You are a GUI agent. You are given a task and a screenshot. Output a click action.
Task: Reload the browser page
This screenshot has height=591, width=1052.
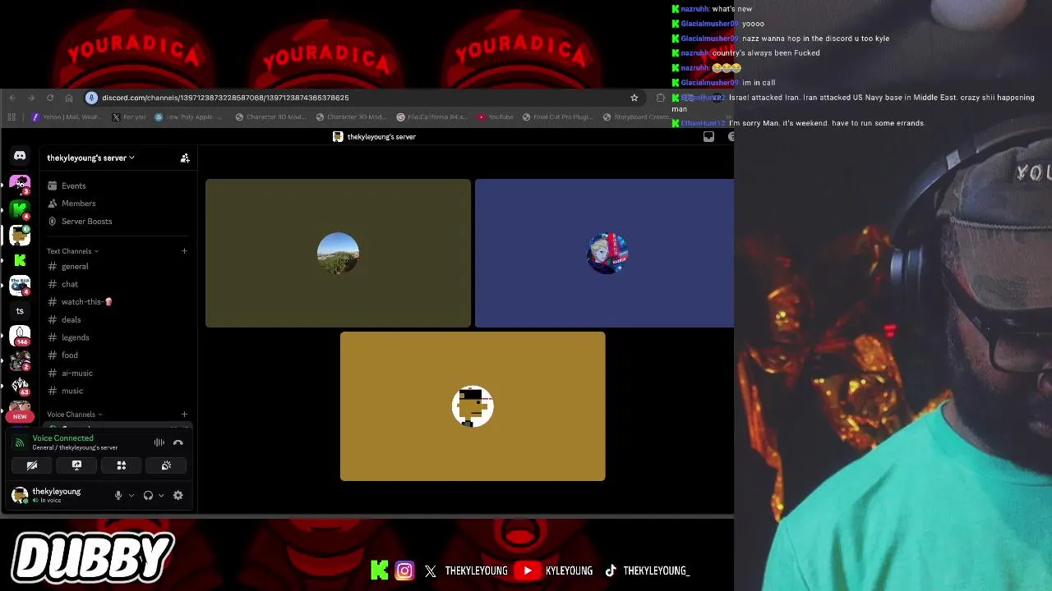(x=50, y=98)
